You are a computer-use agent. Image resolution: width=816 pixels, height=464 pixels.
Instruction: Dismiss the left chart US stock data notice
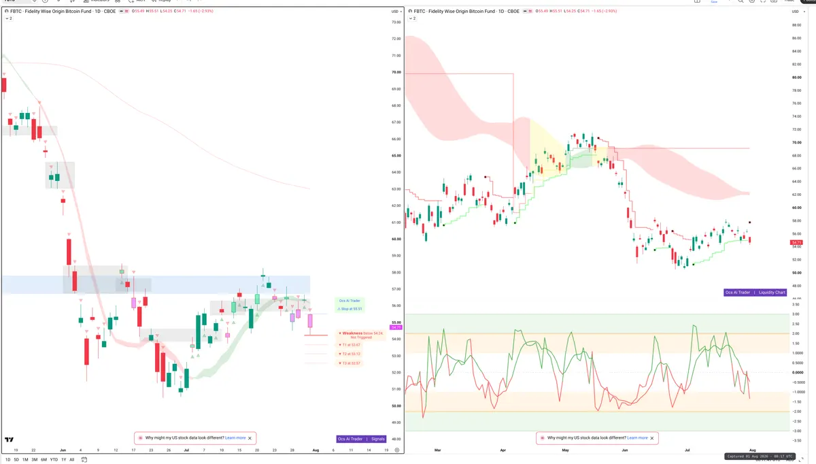[x=250, y=438]
